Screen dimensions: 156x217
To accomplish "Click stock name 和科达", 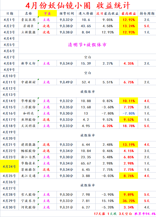I will coord(28,113).
